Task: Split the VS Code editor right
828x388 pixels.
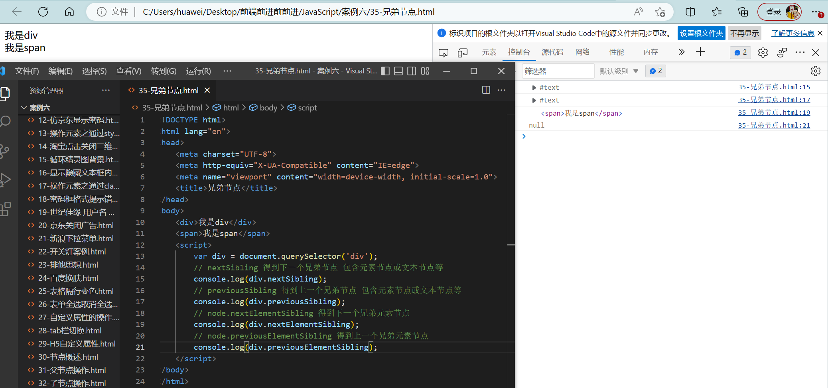Action: [x=486, y=90]
